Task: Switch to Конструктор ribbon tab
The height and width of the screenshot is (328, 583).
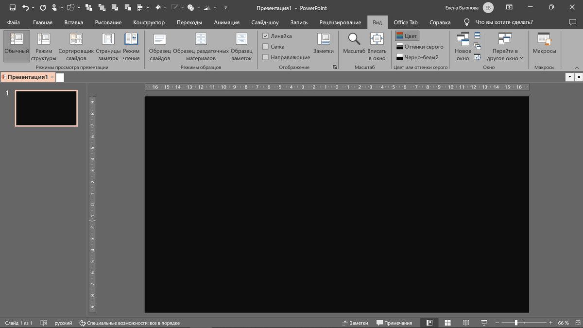Action: coord(149,22)
